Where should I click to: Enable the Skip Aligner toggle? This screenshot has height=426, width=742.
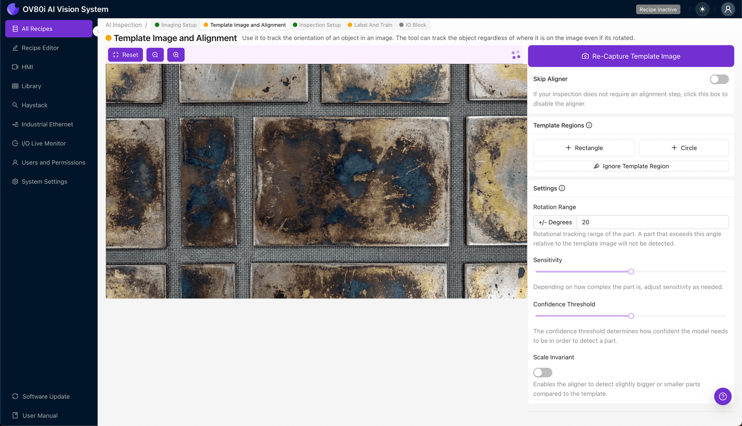click(x=719, y=79)
